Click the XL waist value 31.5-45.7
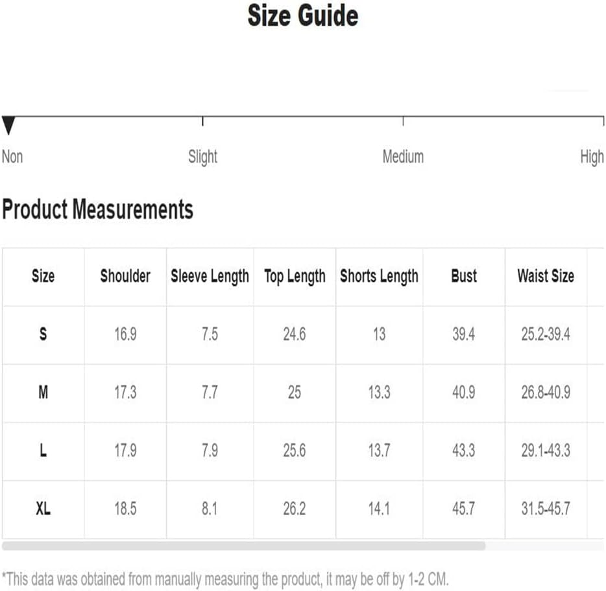606x591 pixels. (x=546, y=509)
